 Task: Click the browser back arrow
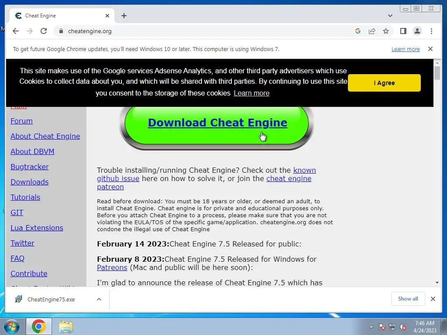16,31
